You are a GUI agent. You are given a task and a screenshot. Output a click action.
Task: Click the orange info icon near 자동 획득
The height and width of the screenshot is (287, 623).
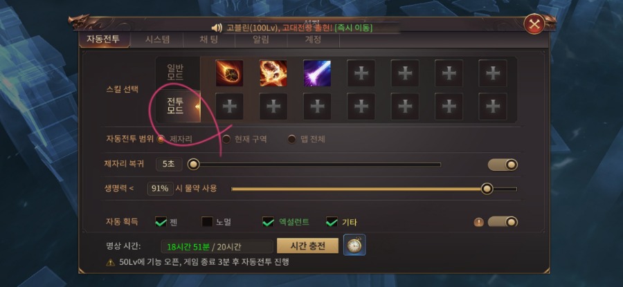pos(479,222)
